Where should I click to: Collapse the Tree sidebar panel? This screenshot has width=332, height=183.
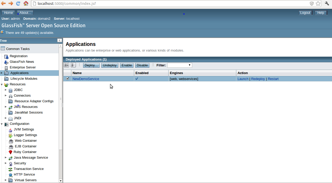click(59, 40)
